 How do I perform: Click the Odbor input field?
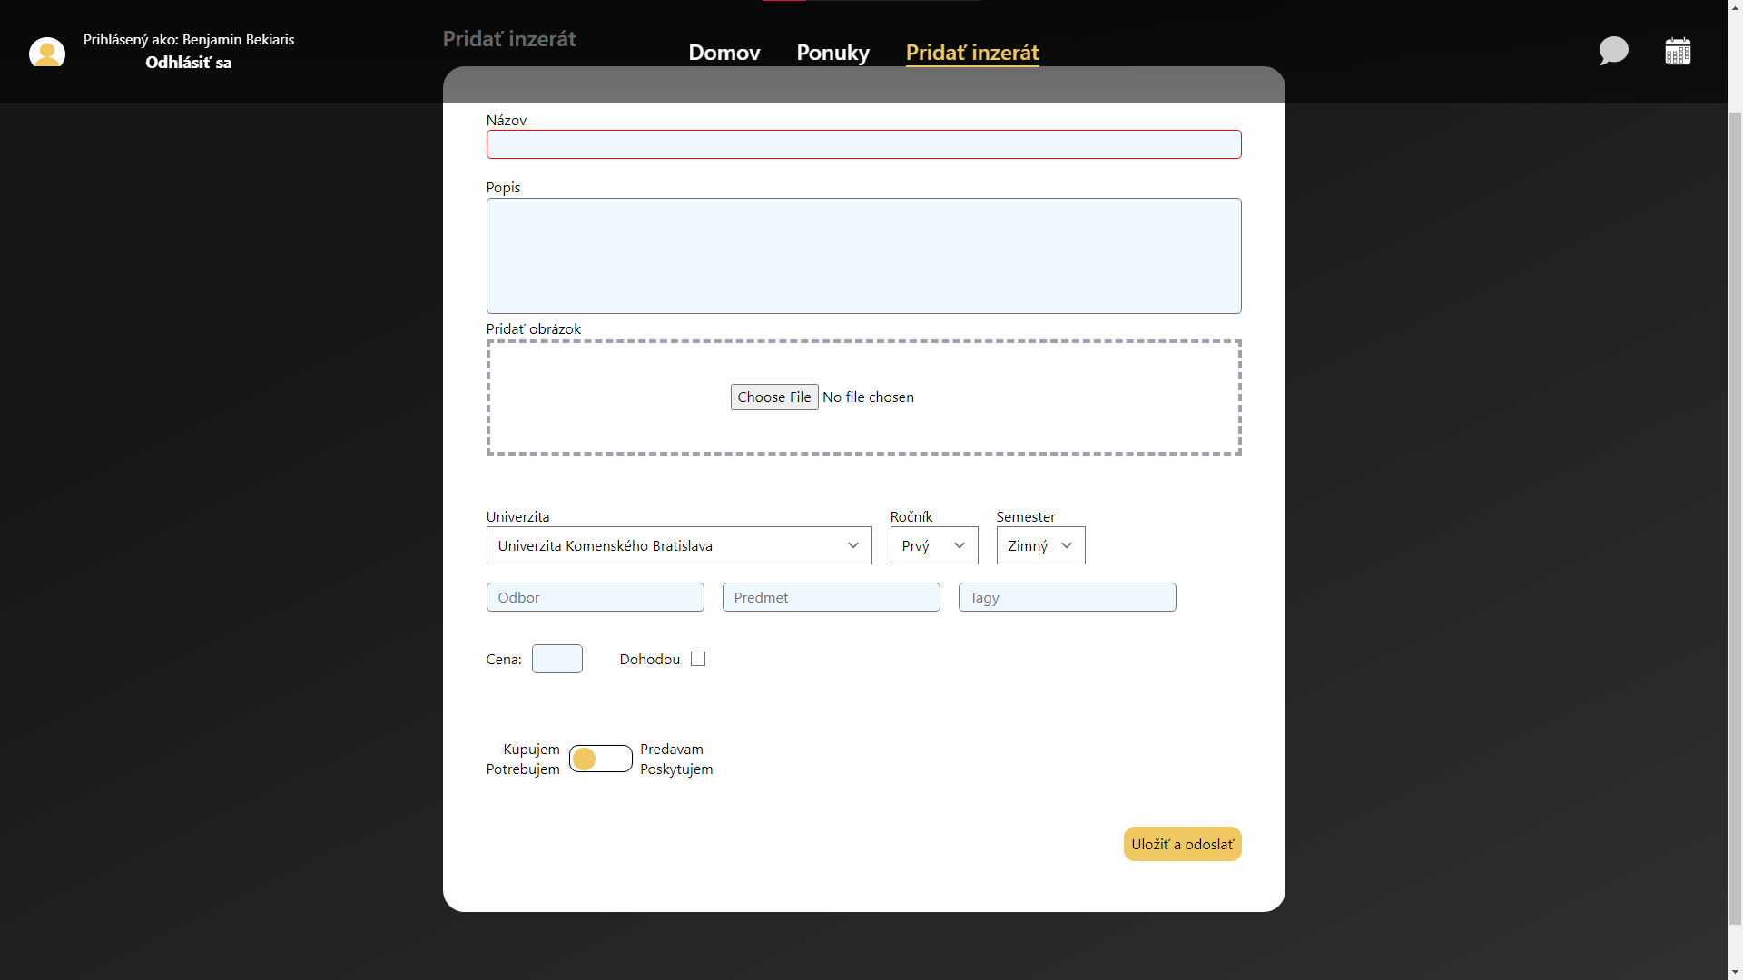tap(595, 597)
